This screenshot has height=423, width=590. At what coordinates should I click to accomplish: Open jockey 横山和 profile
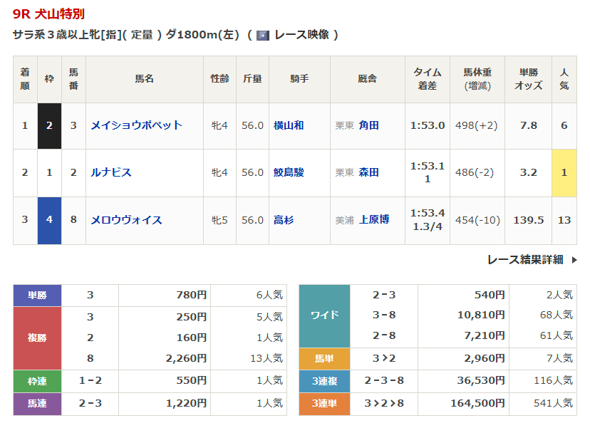(x=289, y=125)
